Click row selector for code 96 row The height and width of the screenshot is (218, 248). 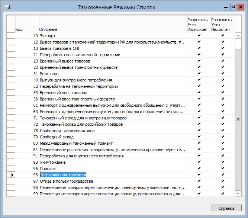click(x=11, y=175)
